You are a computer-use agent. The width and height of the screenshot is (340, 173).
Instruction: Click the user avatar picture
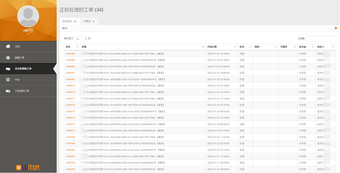28,16
